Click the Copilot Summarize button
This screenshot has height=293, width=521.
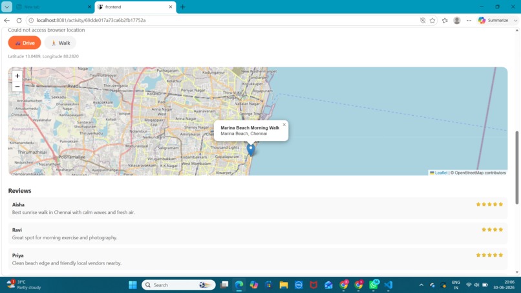coord(493,20)
